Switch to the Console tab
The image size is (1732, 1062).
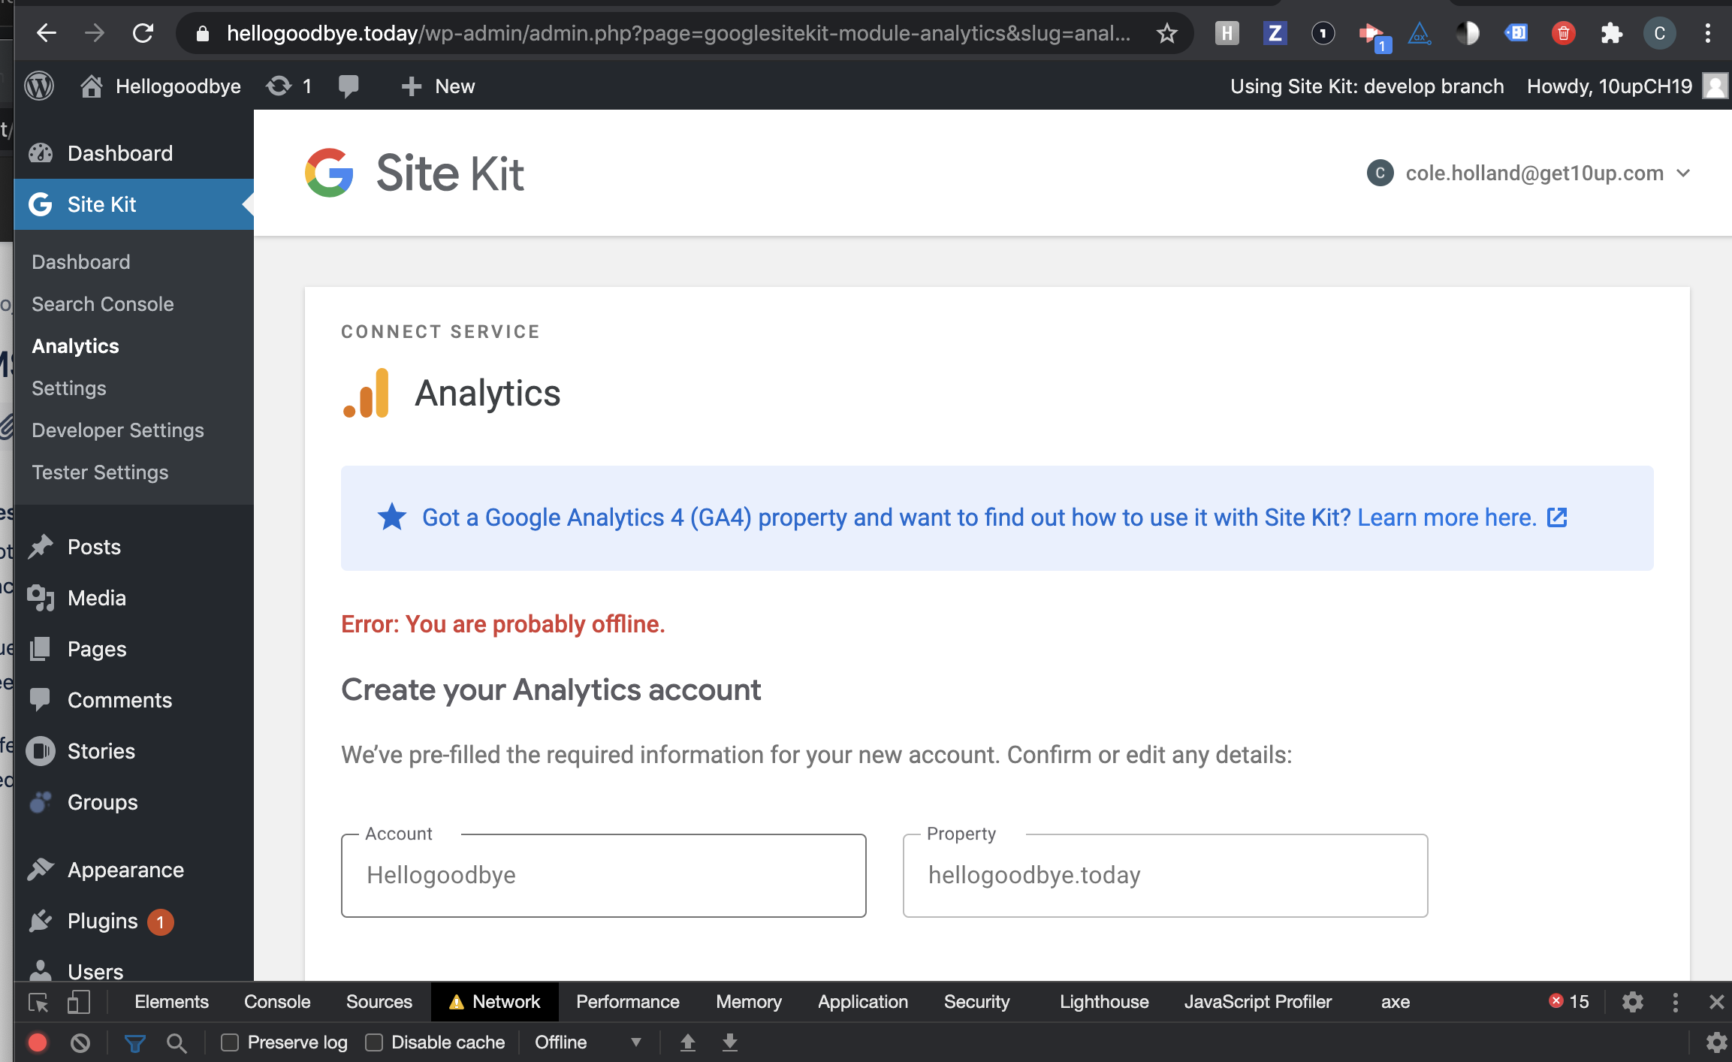(x=277, y=1002)
